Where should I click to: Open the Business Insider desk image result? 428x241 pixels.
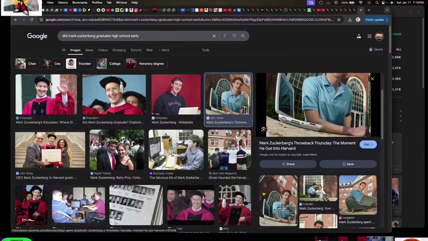pos(176,150)
